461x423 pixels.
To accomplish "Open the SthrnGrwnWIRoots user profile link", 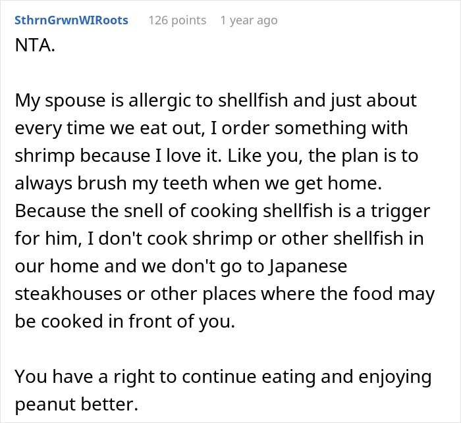I will (71, 20).
